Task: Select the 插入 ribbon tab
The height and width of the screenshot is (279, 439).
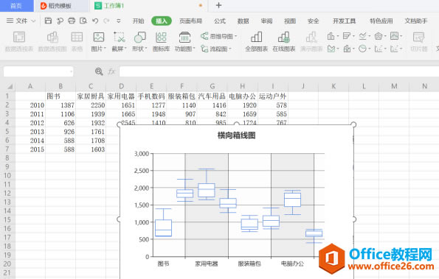Action: pos(162,21)
